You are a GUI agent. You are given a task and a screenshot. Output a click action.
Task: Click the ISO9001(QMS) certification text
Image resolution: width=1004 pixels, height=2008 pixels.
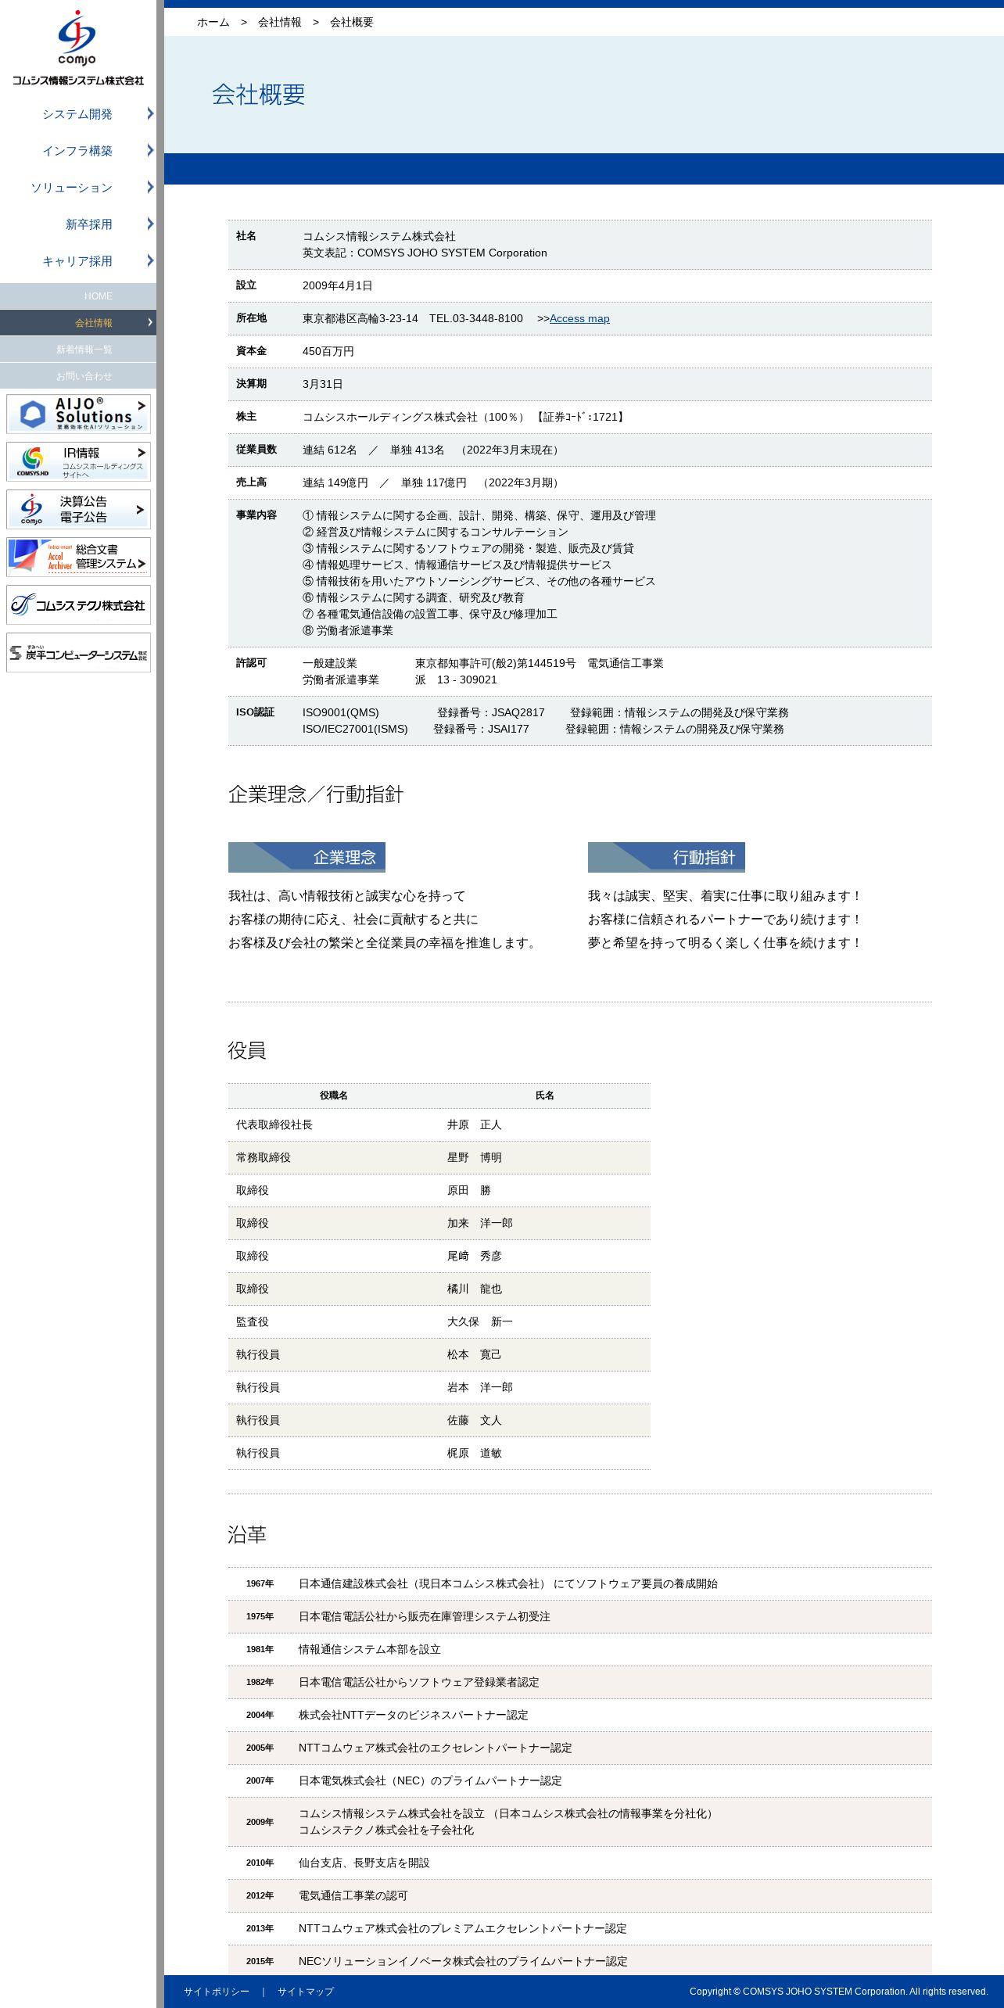coord(340,712)
